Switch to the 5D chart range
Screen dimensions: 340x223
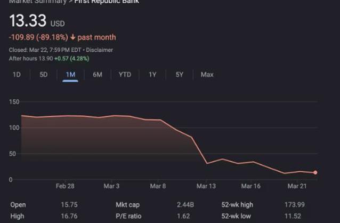click(x=44, y=75)
